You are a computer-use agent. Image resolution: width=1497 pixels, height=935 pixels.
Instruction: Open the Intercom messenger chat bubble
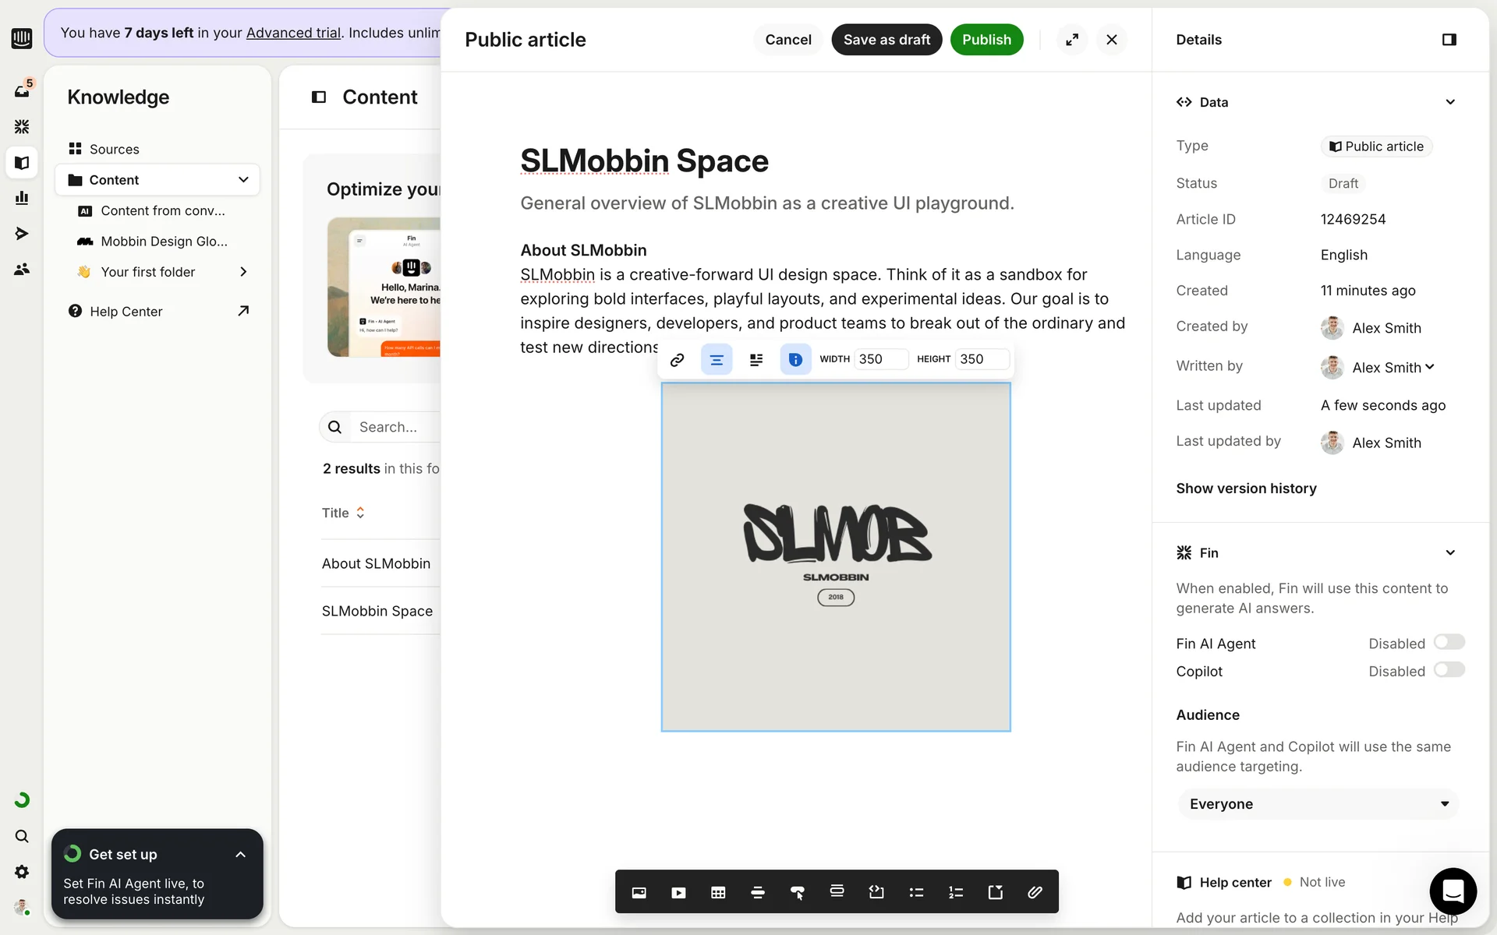pos(1453,891)
